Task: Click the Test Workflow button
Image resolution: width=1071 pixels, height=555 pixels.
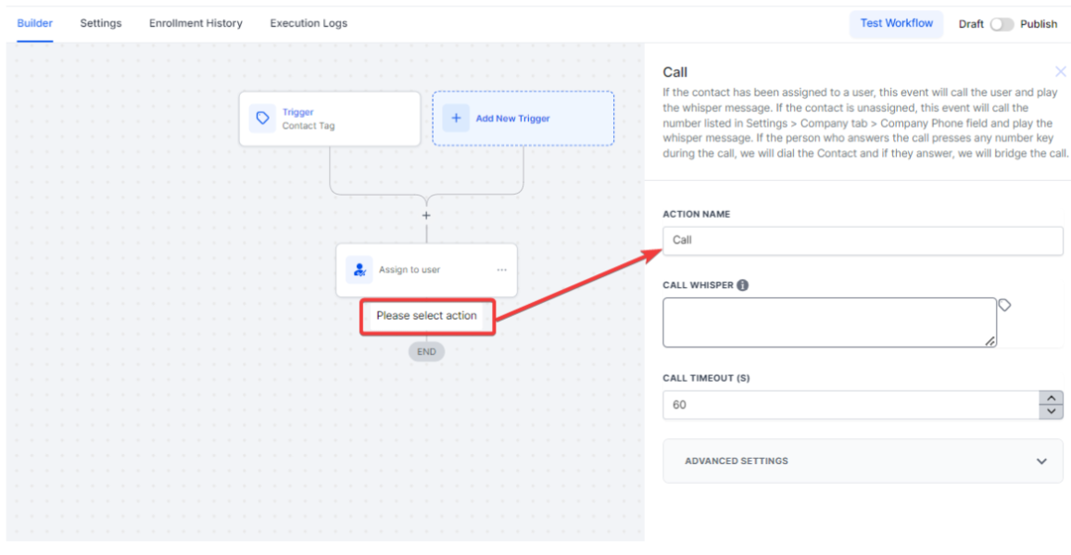Action: (896, 23)
